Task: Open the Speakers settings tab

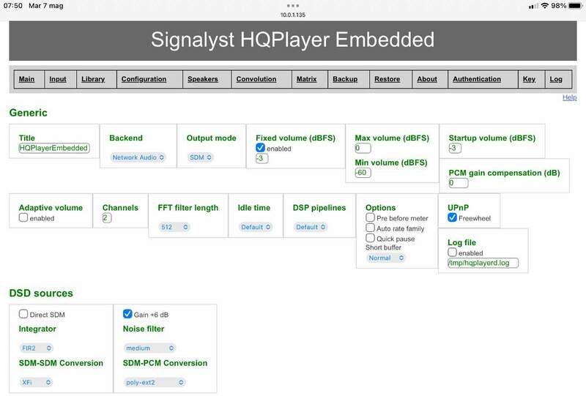Action: pos(203,79)
